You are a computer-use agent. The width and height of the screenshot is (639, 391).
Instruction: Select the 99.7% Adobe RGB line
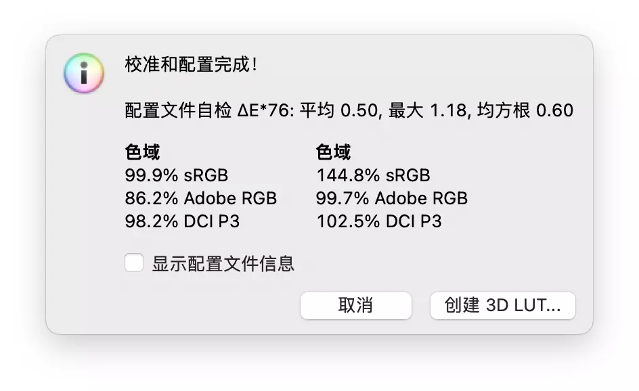coord(392,198)
